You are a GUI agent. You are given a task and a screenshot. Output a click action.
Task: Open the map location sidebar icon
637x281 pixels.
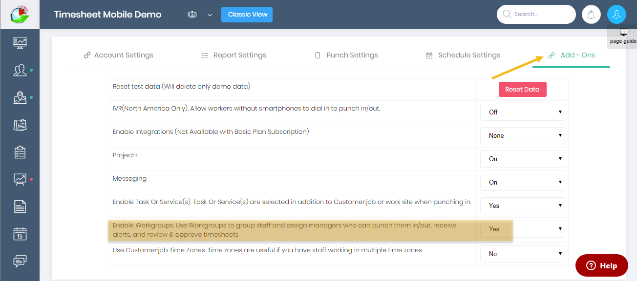20,98
